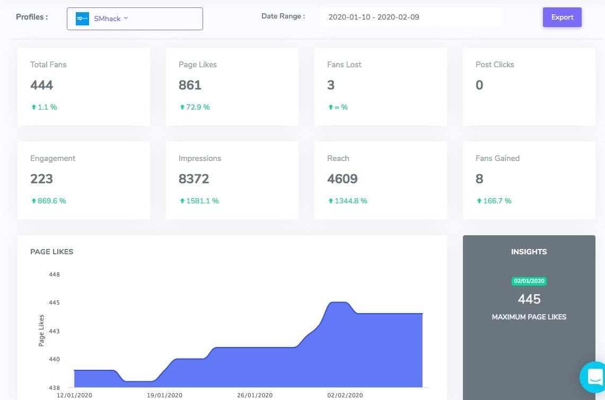Image resolution: width=605 pixels, height=400 pixels.
Task: Click the 02/01/2020 green date badge
Action: point(529,281)
